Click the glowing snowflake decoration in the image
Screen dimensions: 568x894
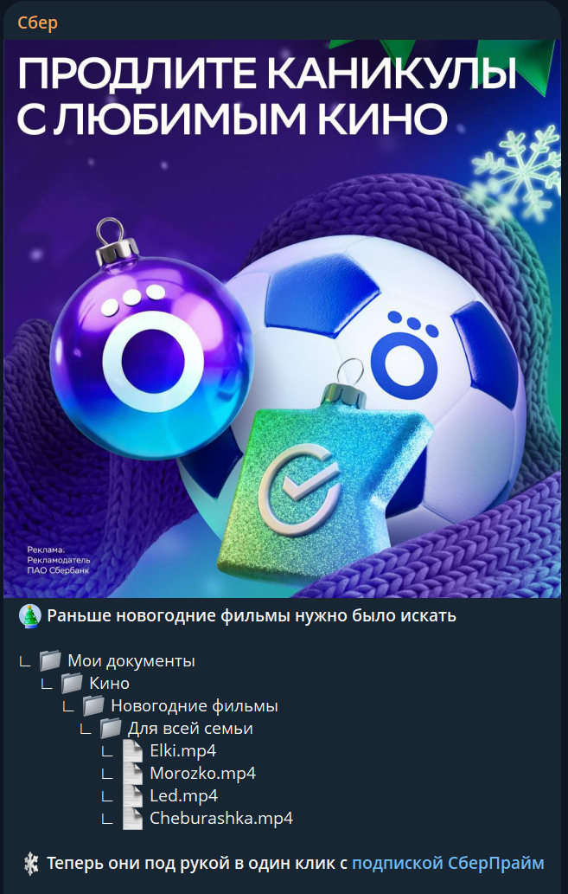pos(515,172)
